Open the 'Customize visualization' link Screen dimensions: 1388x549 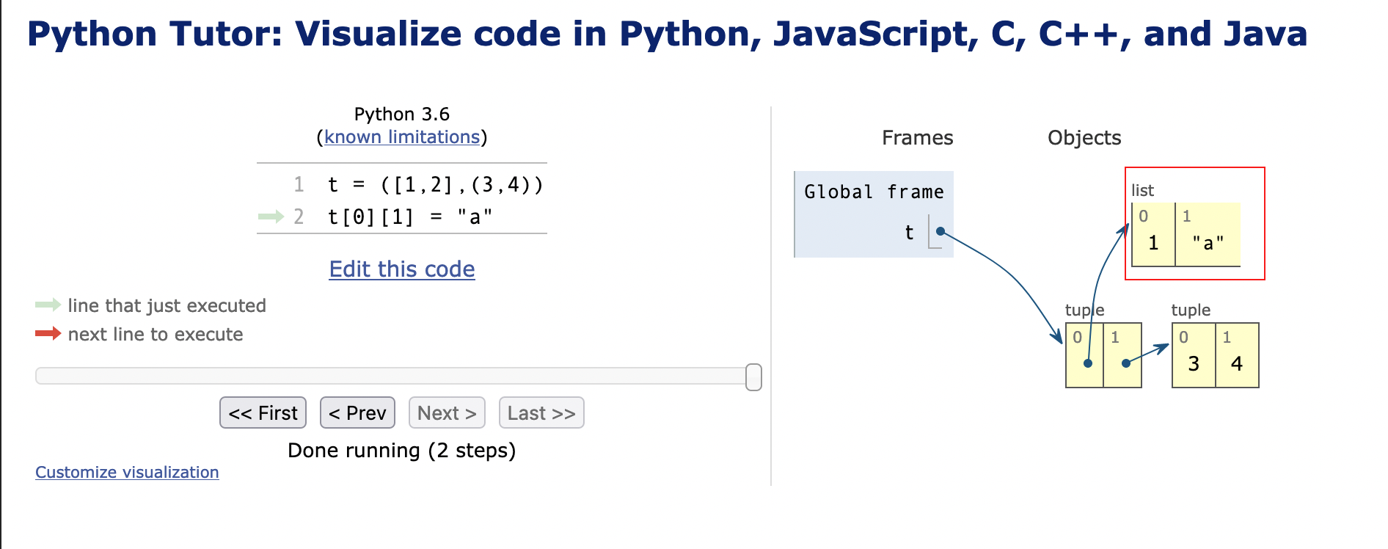[127, 472]
